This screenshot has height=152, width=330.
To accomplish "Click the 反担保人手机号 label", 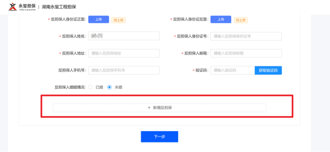I will coord(73,70).
